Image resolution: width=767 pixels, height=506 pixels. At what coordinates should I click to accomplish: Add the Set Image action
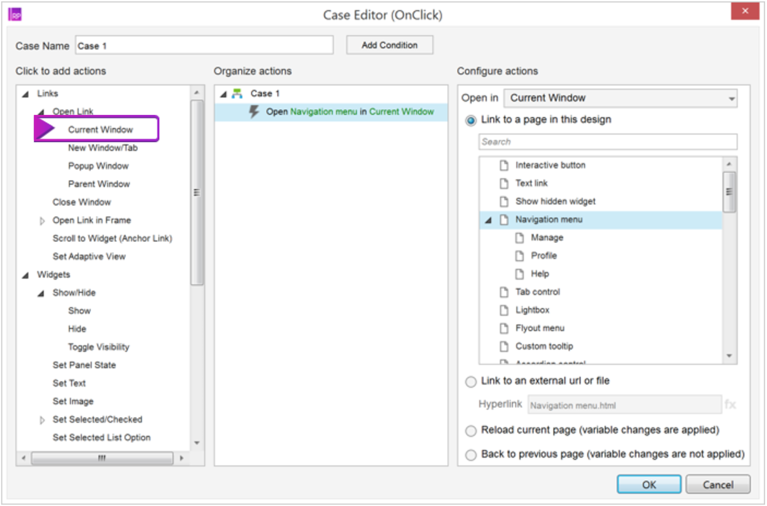(73, 401)
